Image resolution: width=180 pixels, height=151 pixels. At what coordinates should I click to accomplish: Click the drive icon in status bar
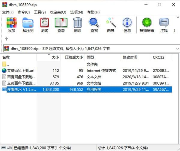coord(4,148)
